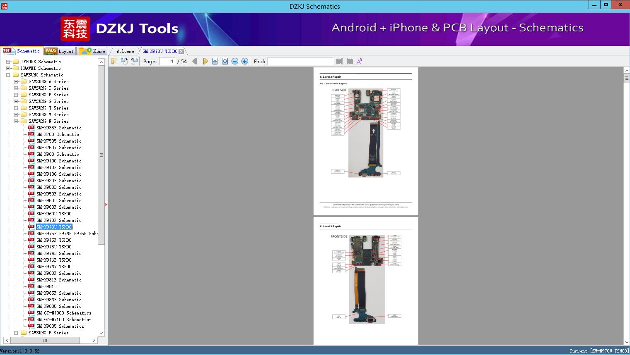Click the tree panel vertical scrollbar thumb
This screenshot has height=355, width=630.
pos(101,155)
